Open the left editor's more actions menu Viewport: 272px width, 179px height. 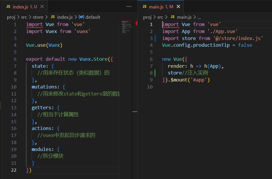tap(129, 7)
